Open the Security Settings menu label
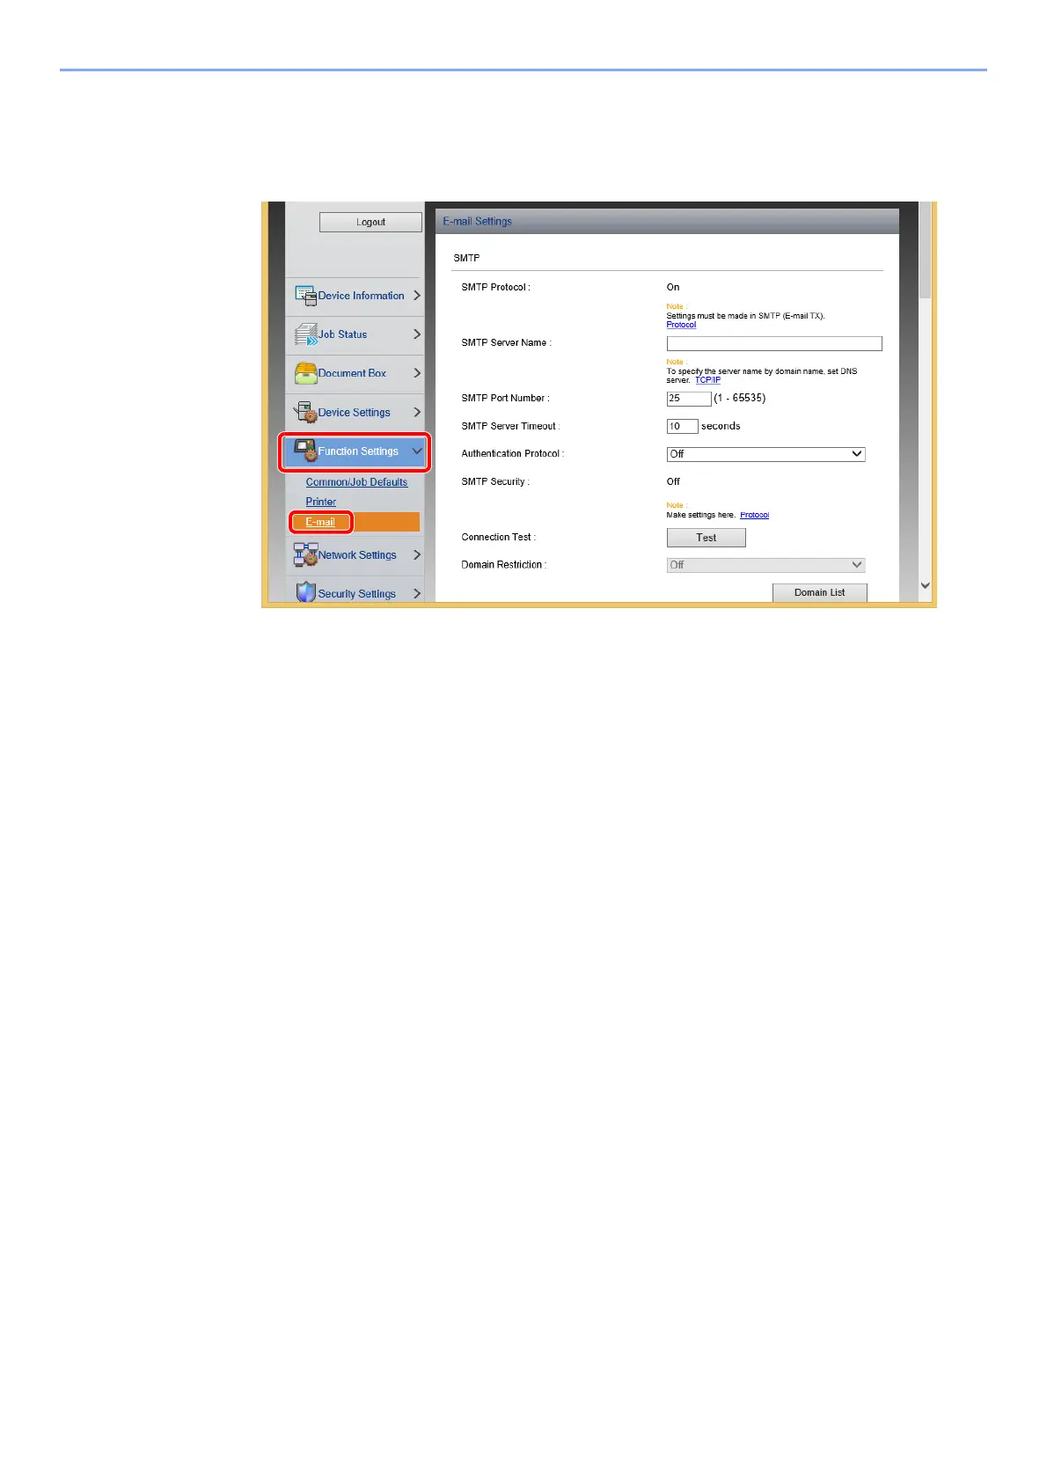Screen dimensions: 1047x1482 point(357,594)
